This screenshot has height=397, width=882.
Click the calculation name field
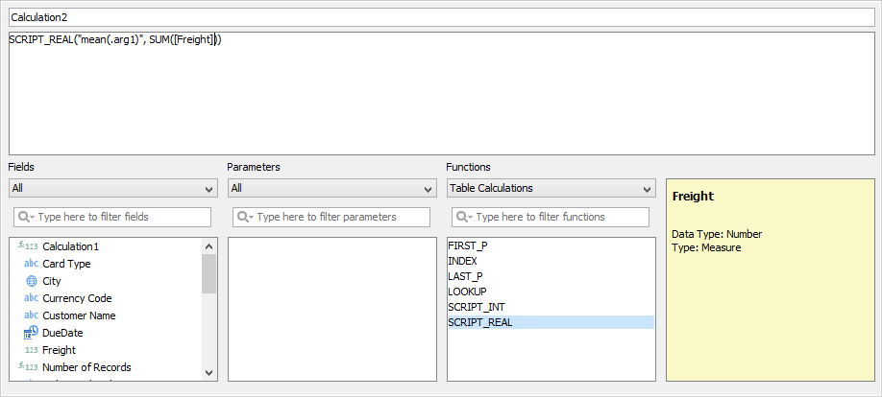(441, 17)
